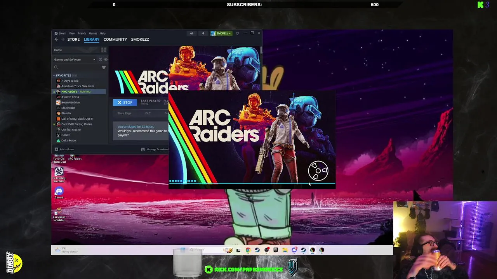Toggle sort by recent activity clock
497x279 pixels.
tap(100, 60)
